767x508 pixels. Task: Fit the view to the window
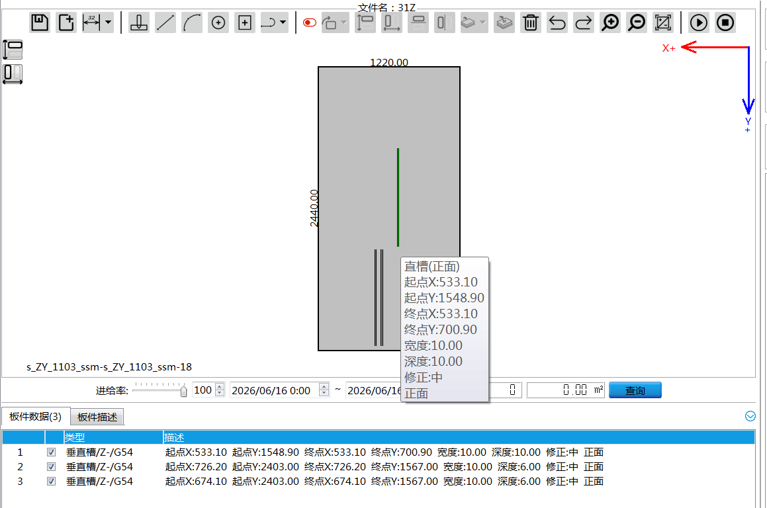pos(663,22)
